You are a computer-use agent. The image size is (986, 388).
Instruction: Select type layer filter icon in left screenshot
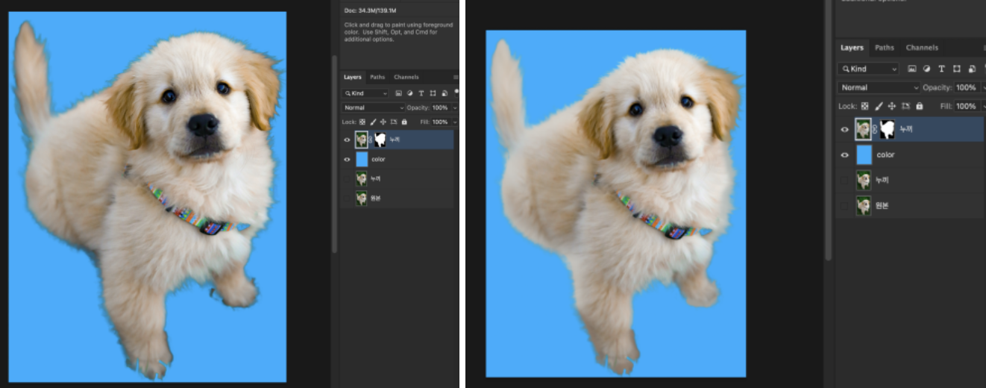tap(421, 93)
